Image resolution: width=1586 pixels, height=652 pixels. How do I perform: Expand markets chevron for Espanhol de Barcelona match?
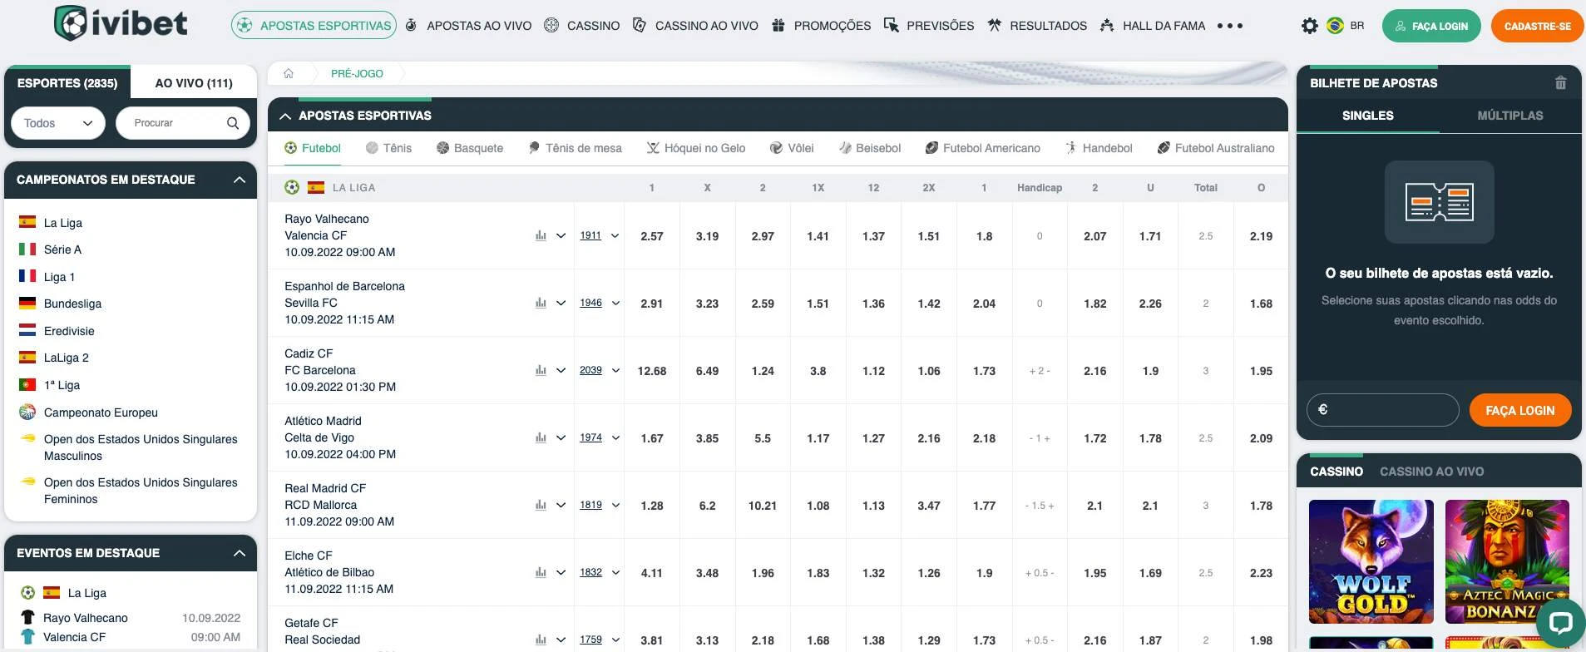tap(561, 304)
